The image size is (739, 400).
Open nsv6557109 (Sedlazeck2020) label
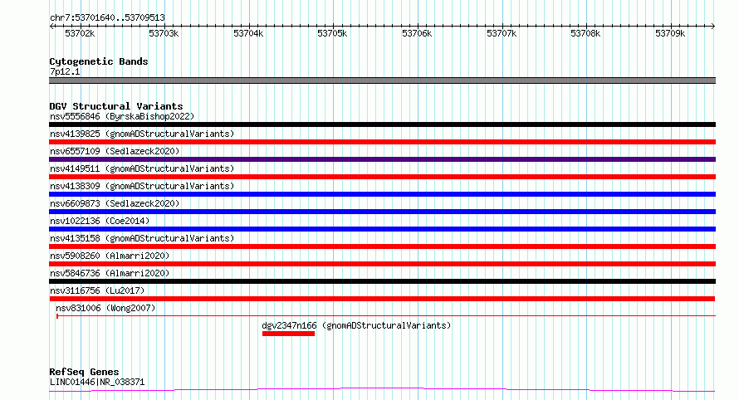coord(115,151)
